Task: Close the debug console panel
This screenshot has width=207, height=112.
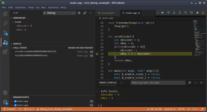Action: tap(201, 83)
